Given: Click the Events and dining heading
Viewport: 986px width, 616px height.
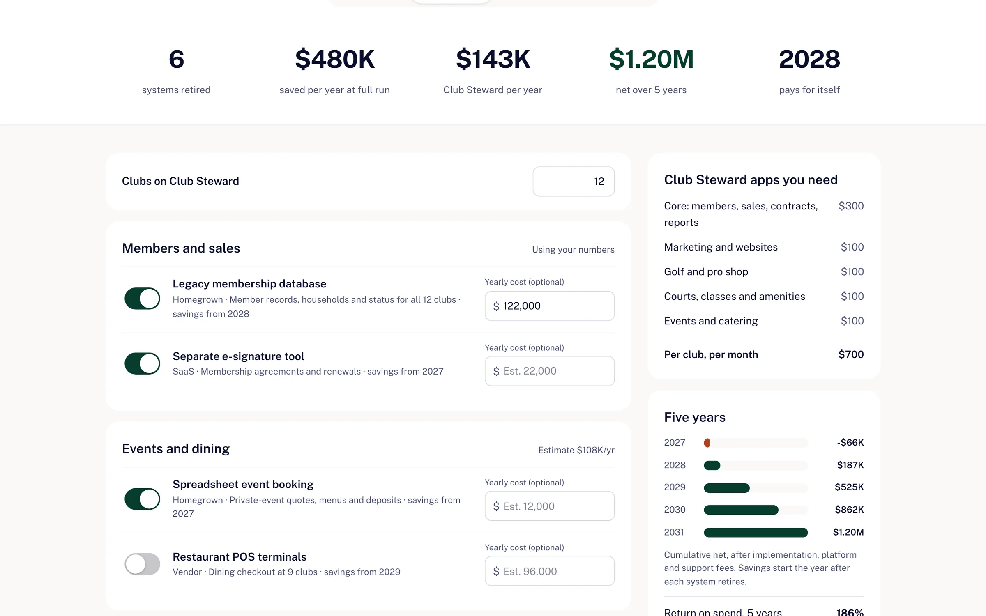Looking at the screenshot, I should (x=176, y=448).
